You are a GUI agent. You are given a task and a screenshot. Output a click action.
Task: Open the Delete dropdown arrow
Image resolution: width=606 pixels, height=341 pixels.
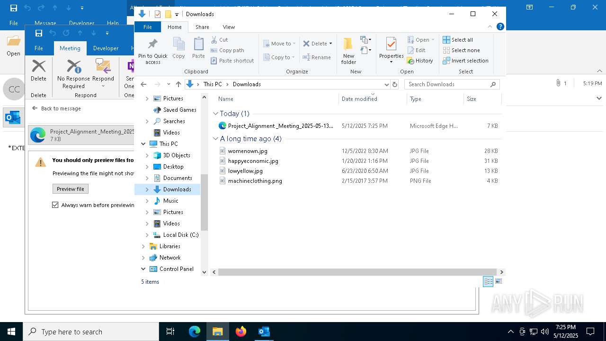(x=330, y=44)
